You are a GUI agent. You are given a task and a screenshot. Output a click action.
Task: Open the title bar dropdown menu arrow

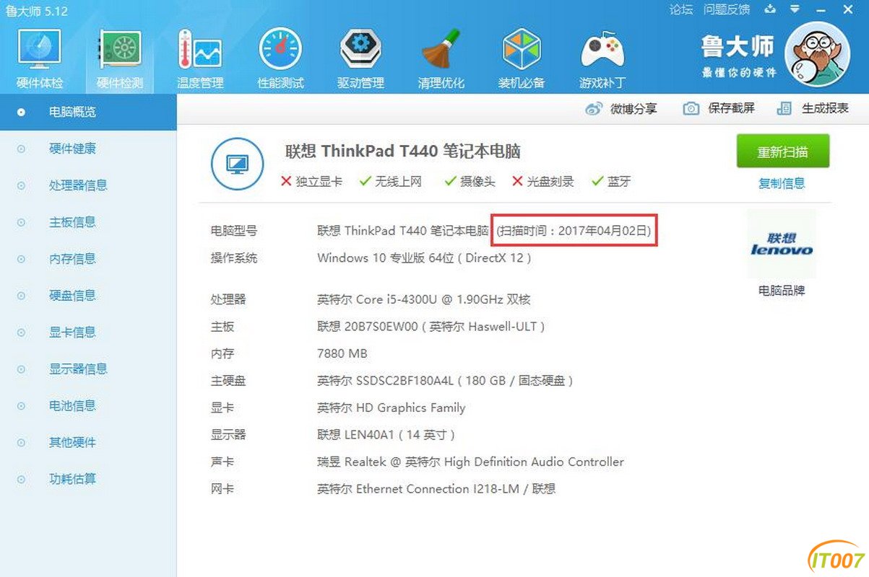click(795, 9)
